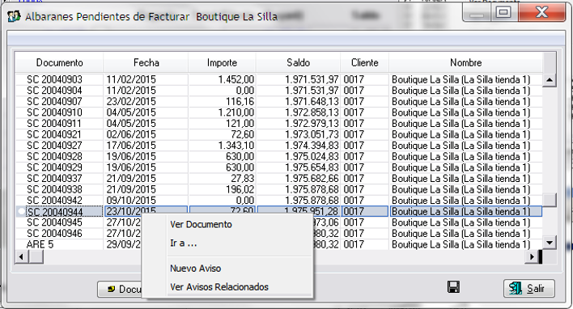Click the saldo value 1.973.051,73
The image size is (573, 309).
coord(312,134)
